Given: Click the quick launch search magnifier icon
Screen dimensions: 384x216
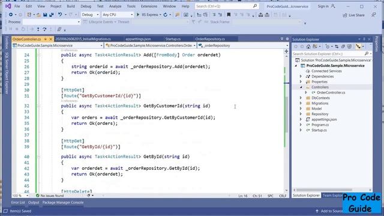Looking at the screenshot, I should 255,6.
